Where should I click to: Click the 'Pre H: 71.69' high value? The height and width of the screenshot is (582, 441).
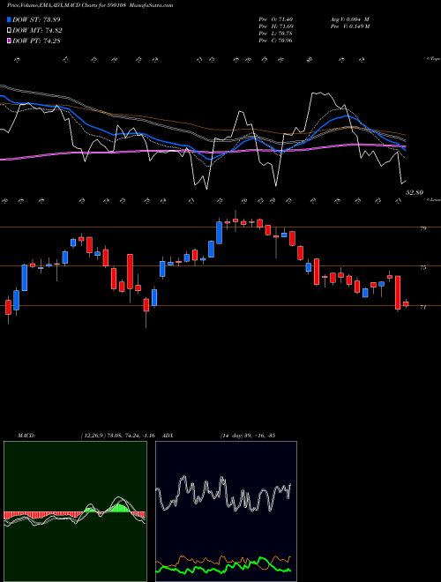pos(275,26)
